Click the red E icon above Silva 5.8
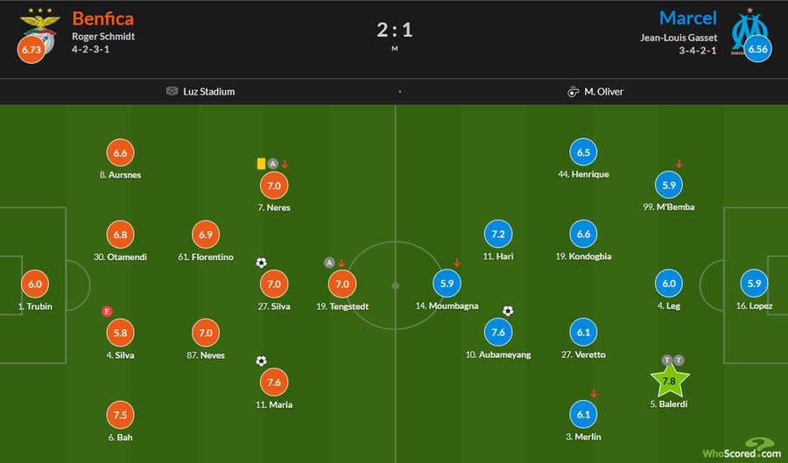The height and width of the screenshot is (463, 788). point(107,312)
